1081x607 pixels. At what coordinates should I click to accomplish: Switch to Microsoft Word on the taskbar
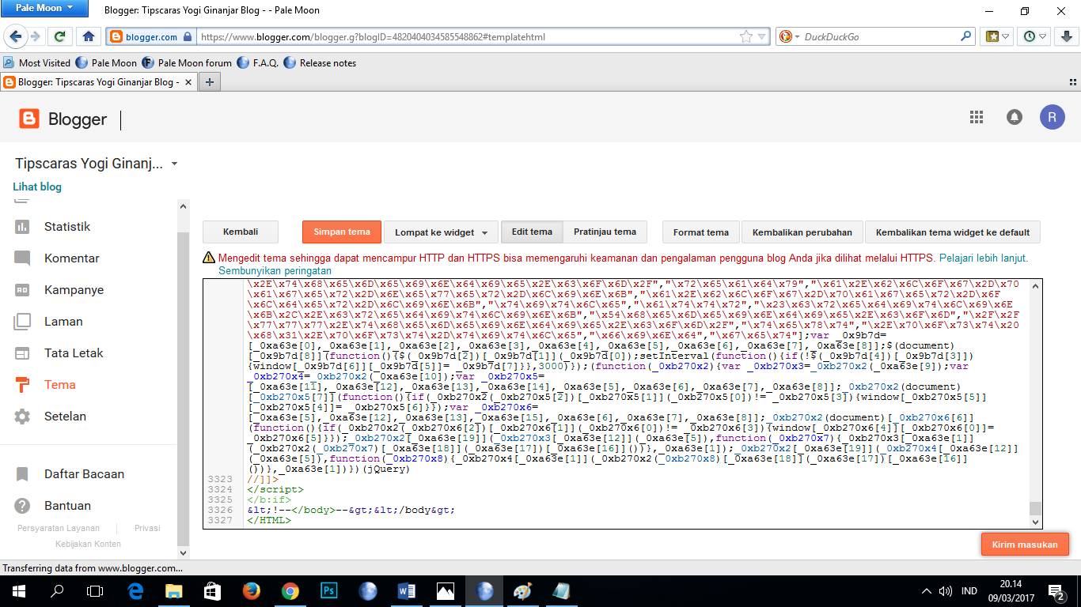[x=406, y=590]
